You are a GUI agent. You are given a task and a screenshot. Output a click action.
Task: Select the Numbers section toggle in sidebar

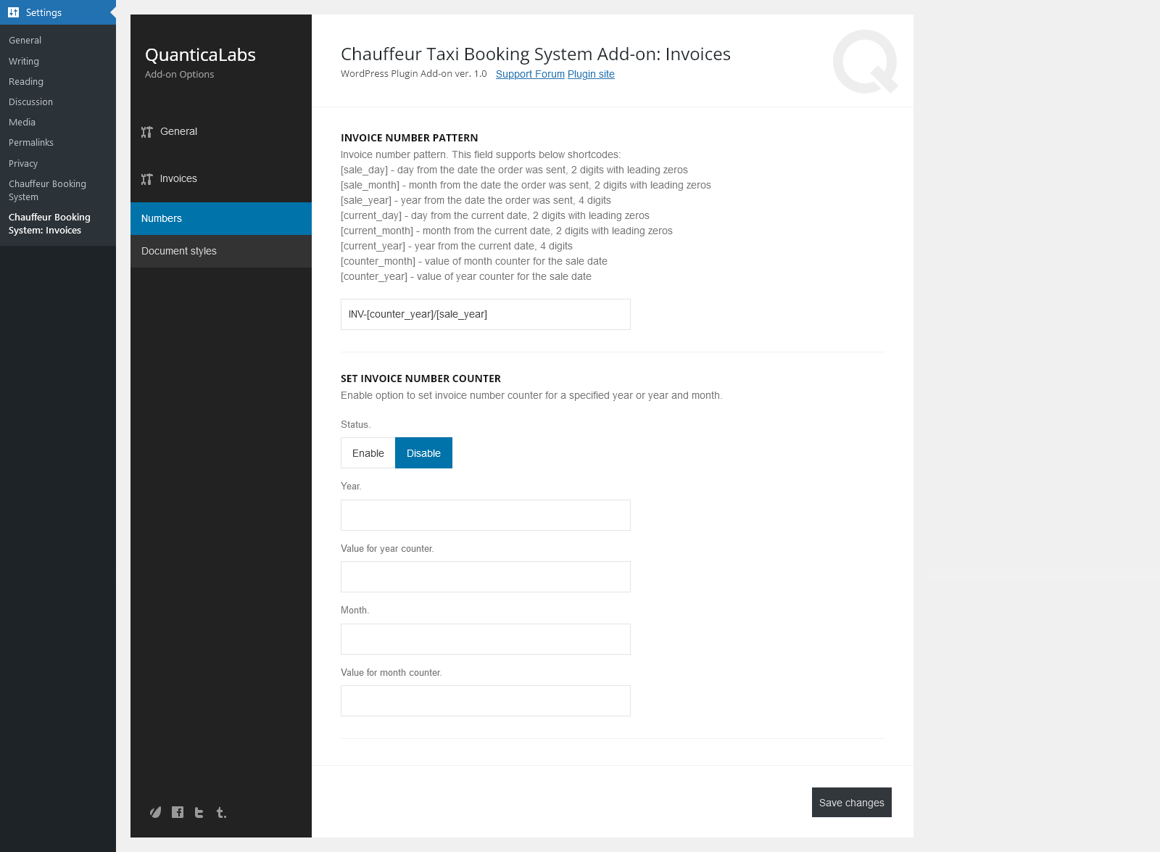(162, 218)
